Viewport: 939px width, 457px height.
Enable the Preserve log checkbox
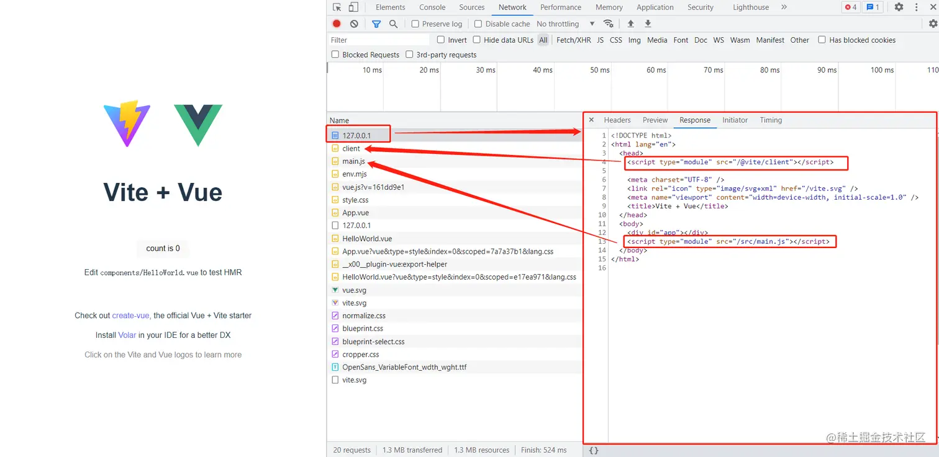(x=415, y=24)
